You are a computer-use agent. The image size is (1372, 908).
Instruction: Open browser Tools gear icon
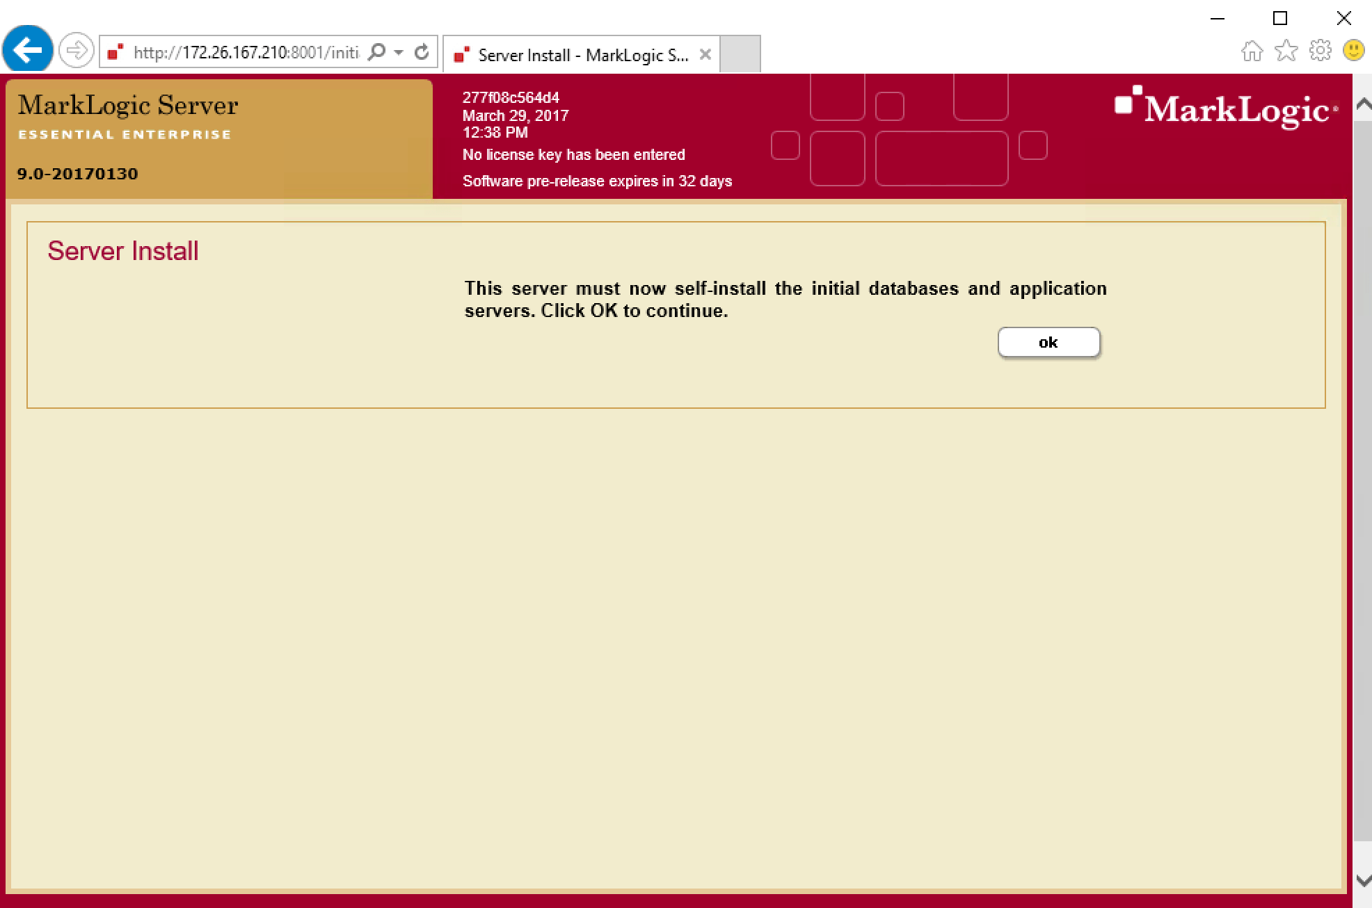click(1320, 51)
